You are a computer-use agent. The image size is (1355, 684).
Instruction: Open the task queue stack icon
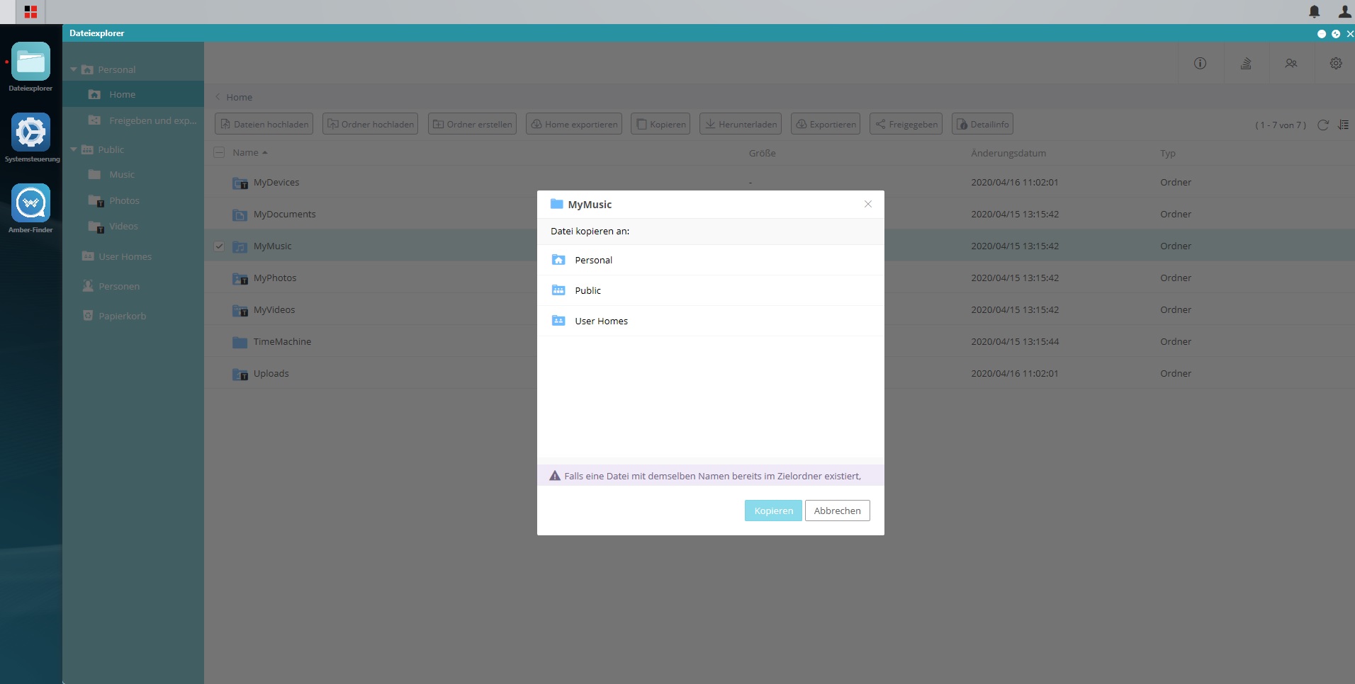[x=1246, y=63]
